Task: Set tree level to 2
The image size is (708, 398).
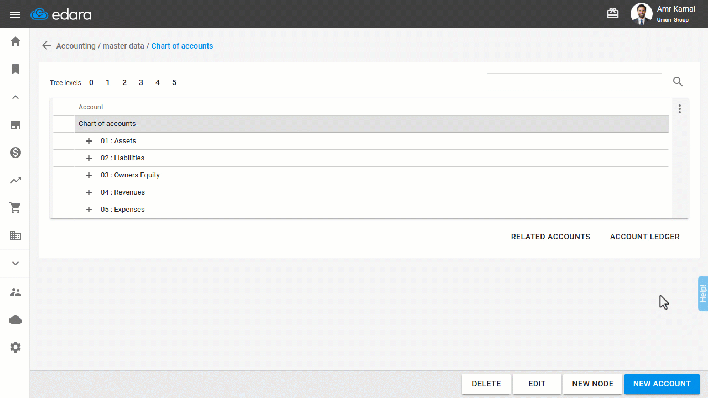Action: [124, 82]
